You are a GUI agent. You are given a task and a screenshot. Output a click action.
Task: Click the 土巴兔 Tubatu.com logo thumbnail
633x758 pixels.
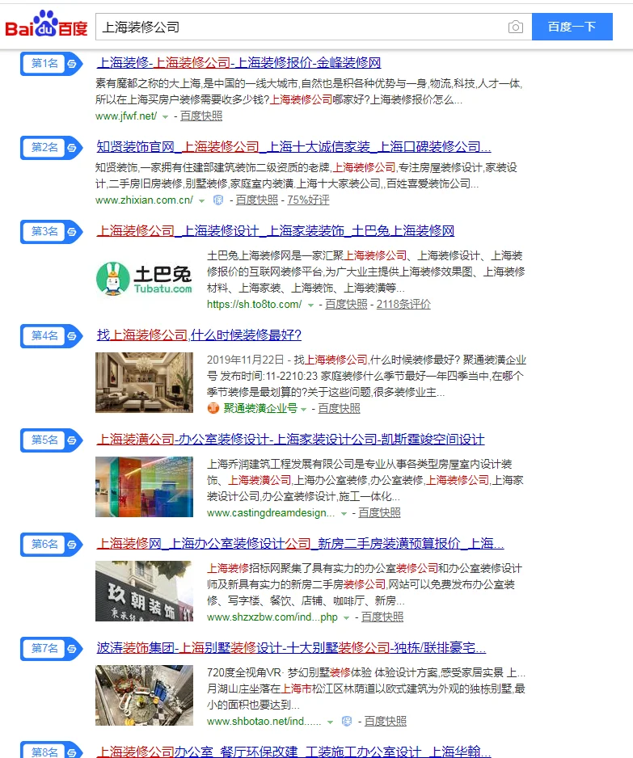(144, 279)
